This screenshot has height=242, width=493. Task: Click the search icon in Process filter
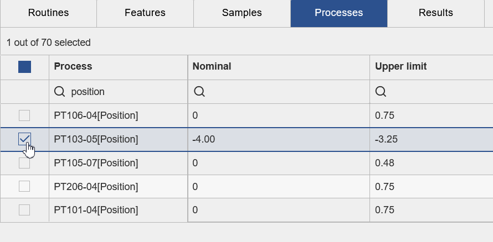coord(60,92)
